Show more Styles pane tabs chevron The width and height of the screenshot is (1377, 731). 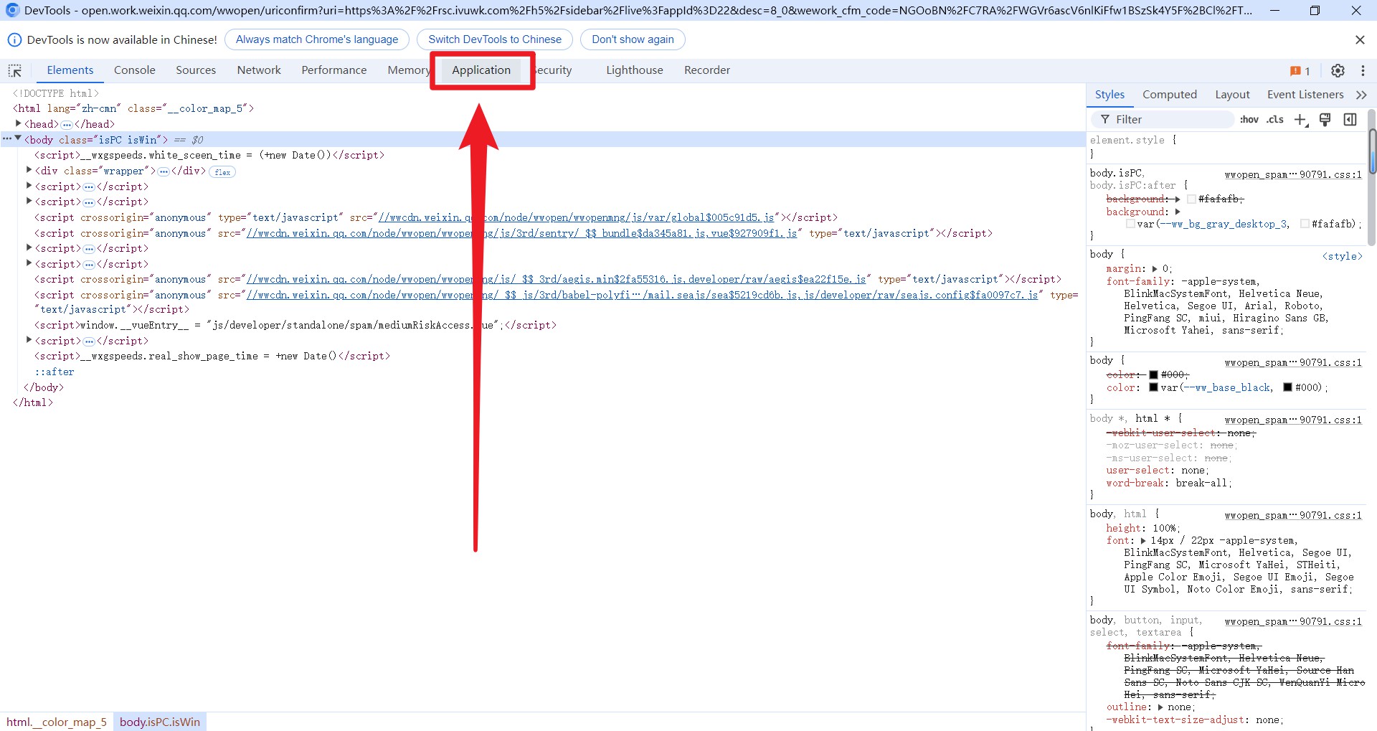coord(1361,95)
